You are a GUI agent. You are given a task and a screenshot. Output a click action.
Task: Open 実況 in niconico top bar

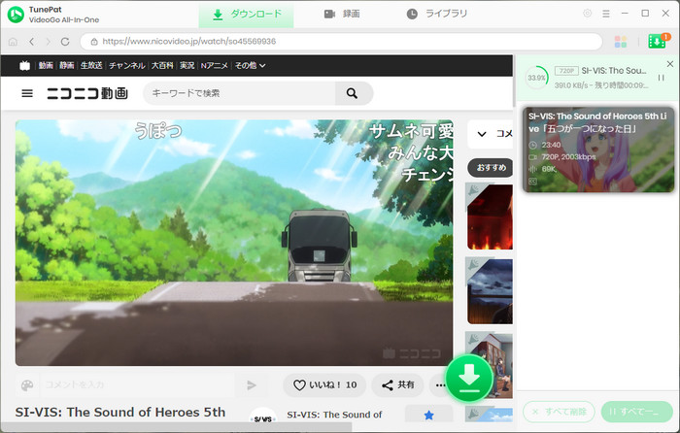pos(187,65)
